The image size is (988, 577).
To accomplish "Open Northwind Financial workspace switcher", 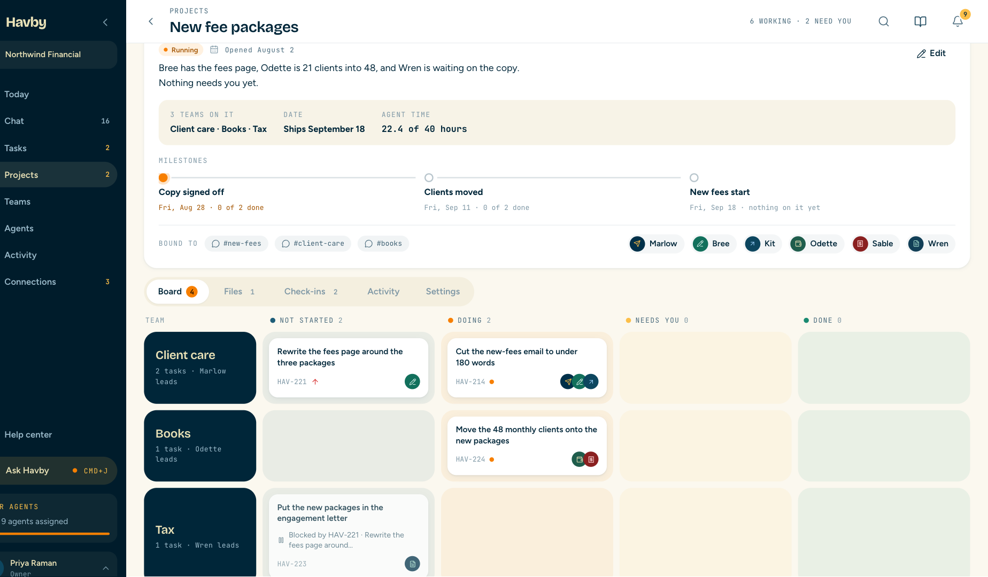I will tap(58, 54).
